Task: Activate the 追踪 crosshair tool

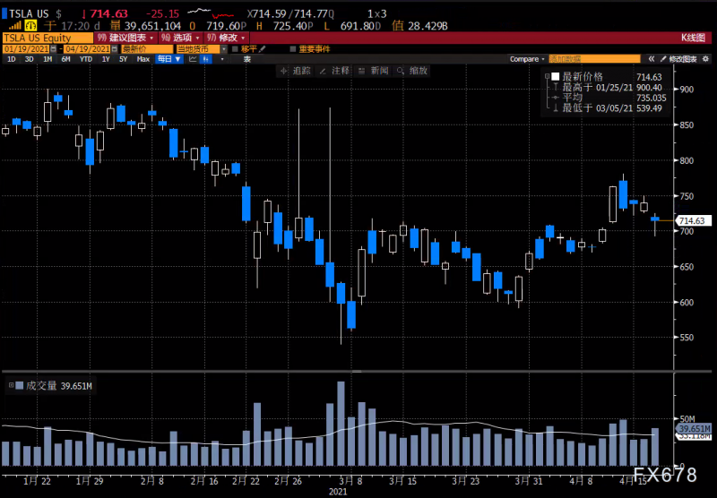Action: coord(296,71)
